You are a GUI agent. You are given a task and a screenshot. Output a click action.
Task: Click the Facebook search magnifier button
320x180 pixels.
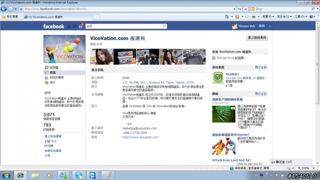pos(164,26)
